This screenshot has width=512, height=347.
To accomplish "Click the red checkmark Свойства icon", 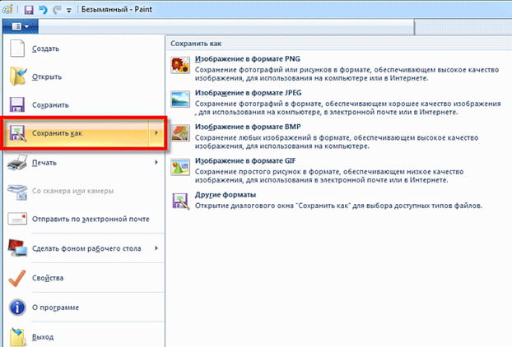I will tap(17, 279).
